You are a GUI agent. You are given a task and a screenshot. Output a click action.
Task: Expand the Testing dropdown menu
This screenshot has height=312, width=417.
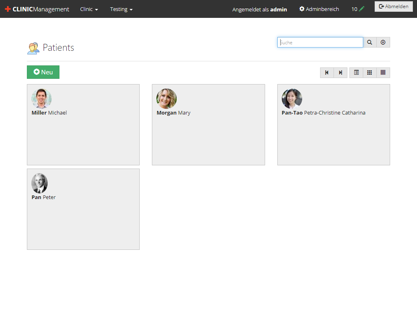tap(121, 9)
